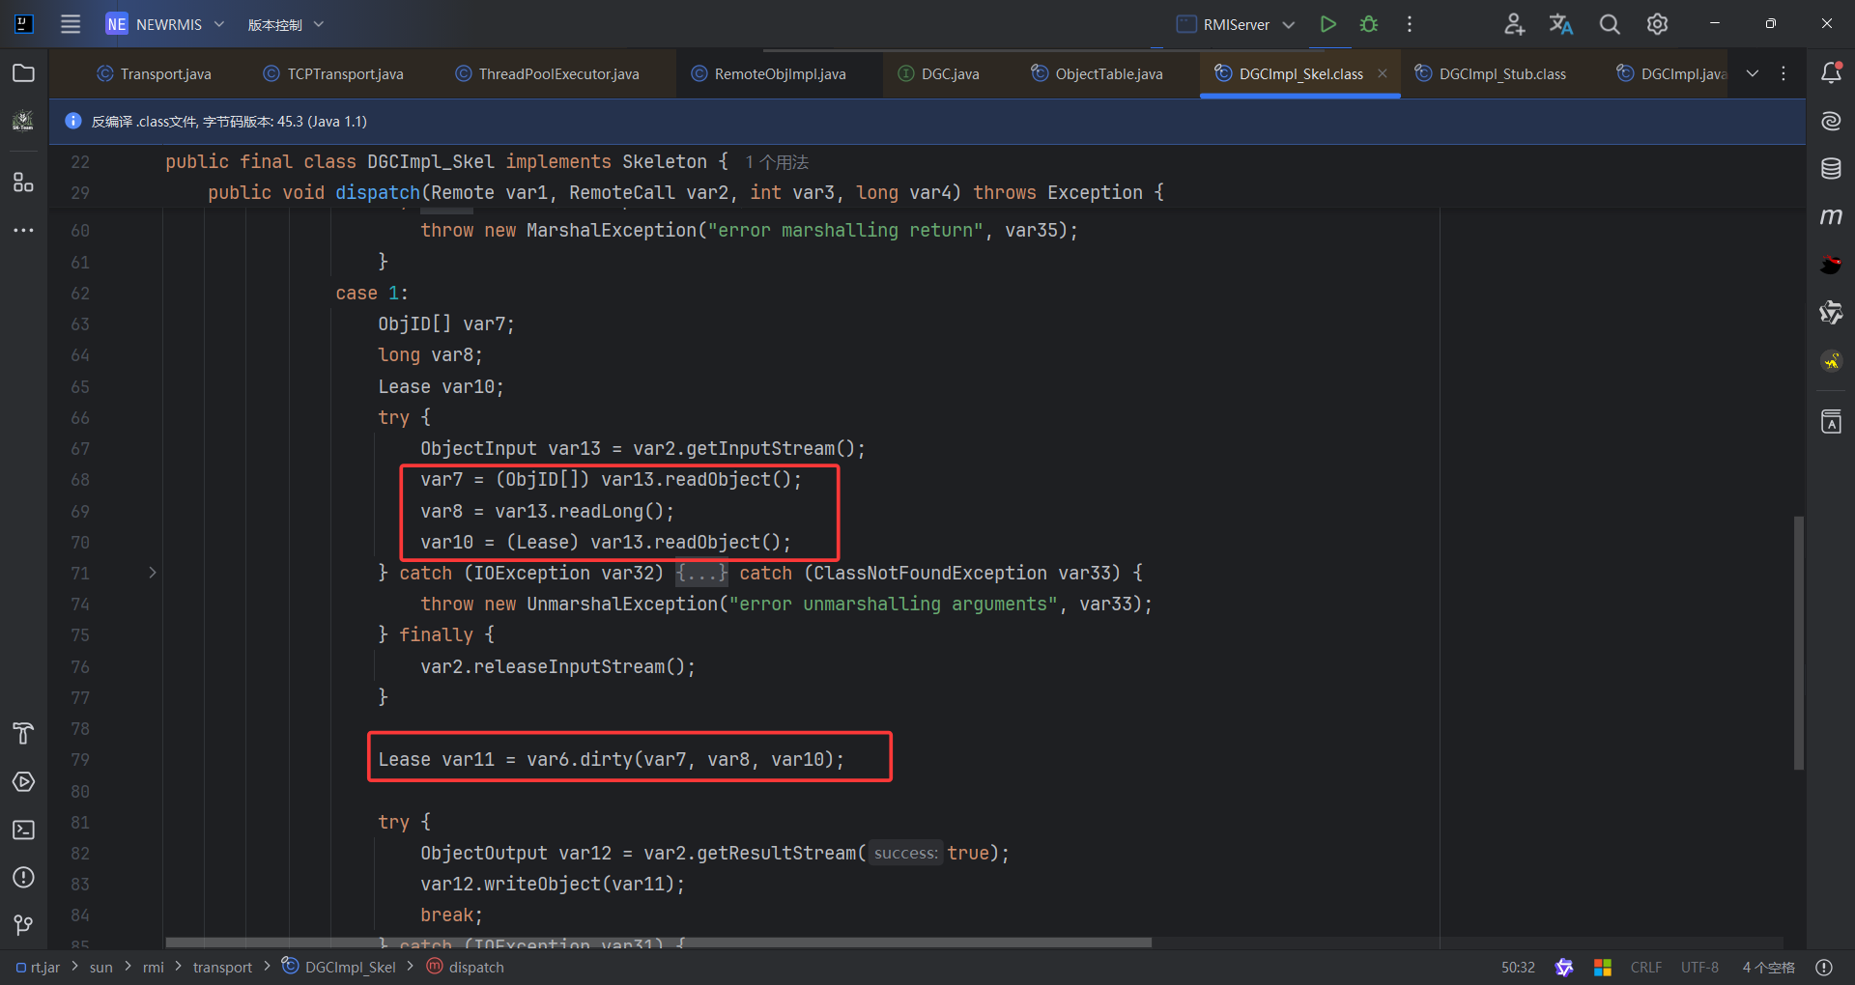The image size is (1855, 985).
Task: Click the DGCImpl.java tab
Action: point(1672,73)
